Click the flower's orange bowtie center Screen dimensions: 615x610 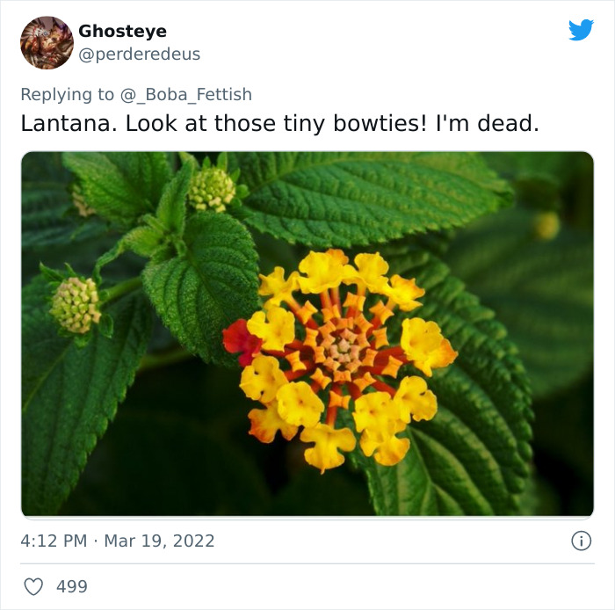pos(344,348)
